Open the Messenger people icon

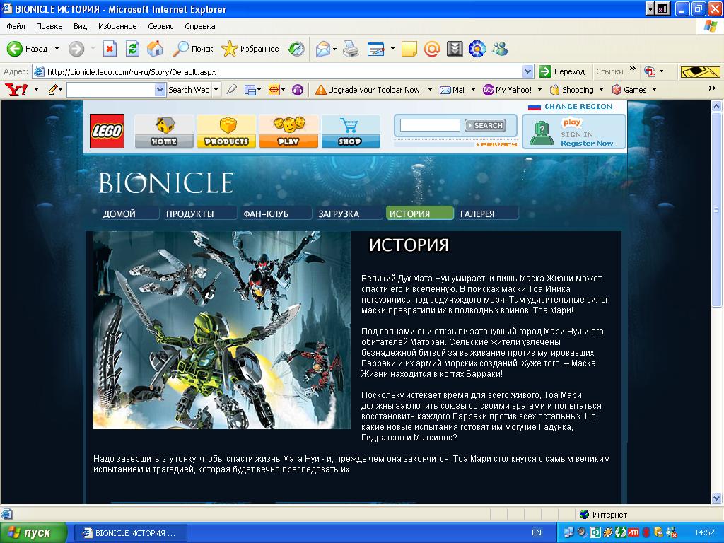pos(500,49)
